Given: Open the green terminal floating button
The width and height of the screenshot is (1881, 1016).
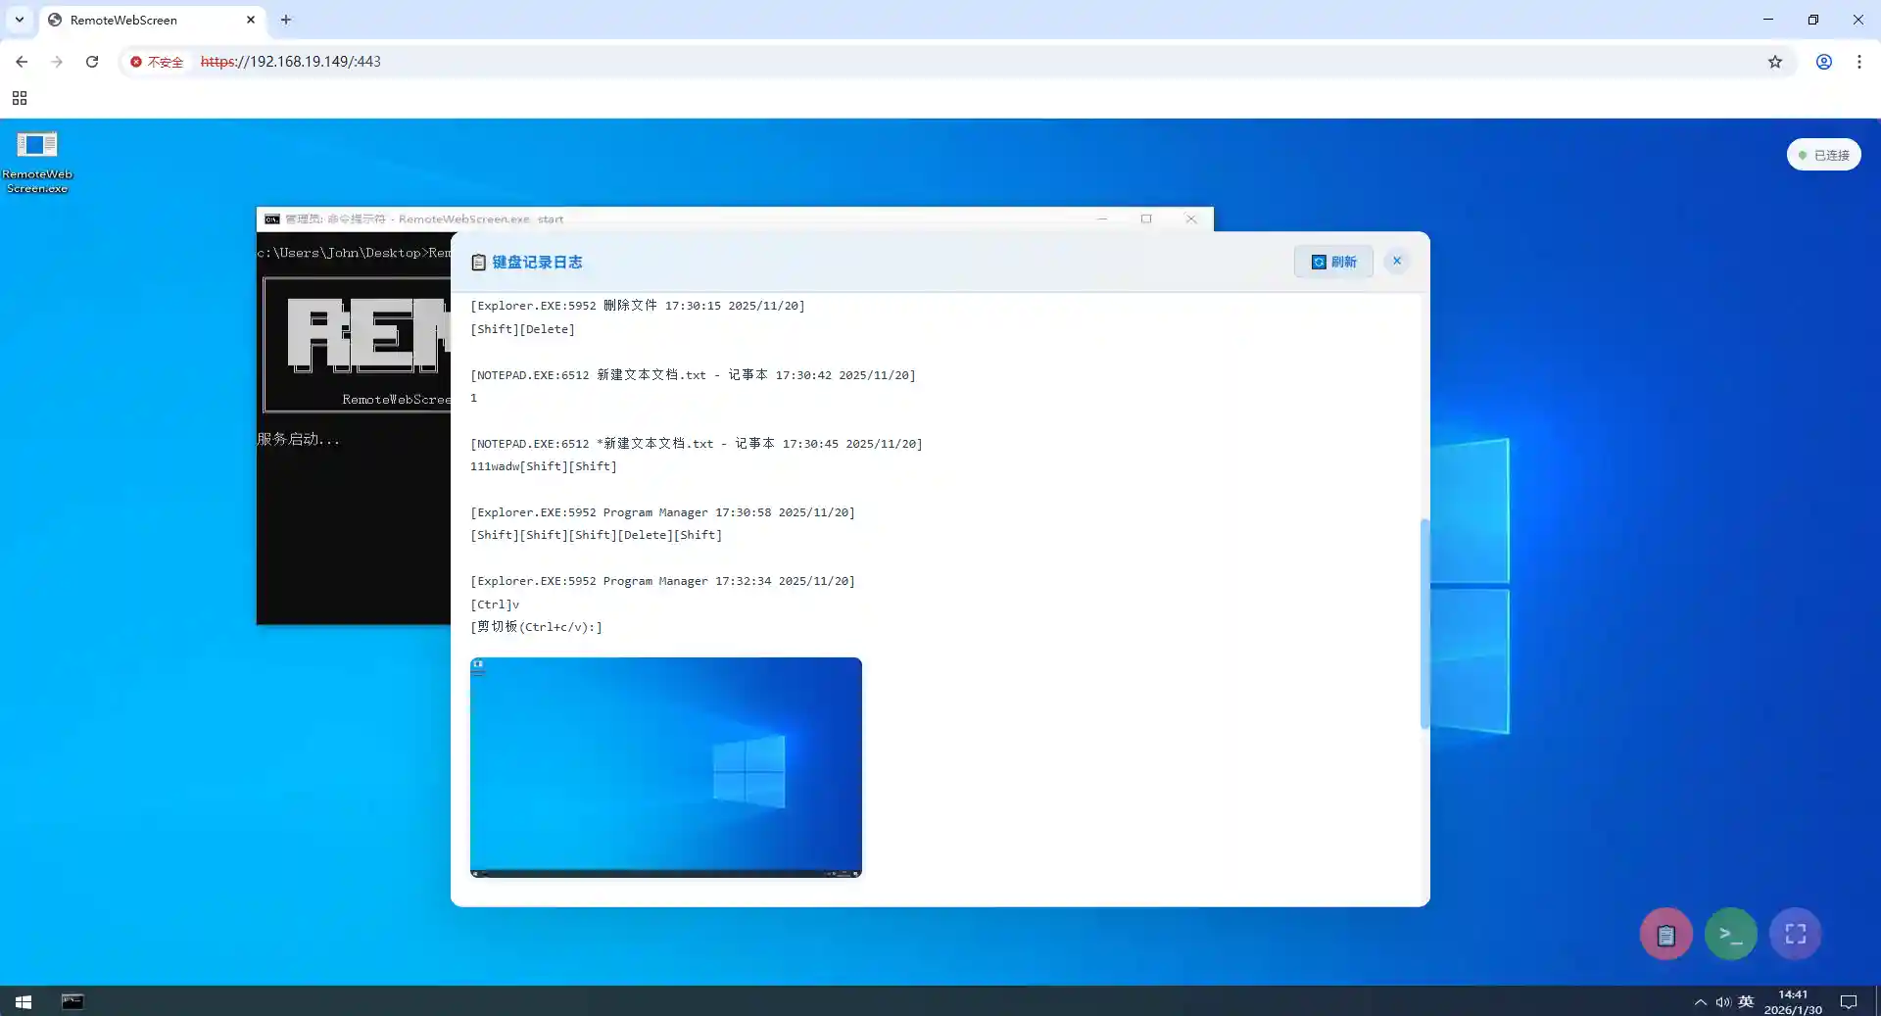Looking at the screenshot, I should coord(1730,935).
